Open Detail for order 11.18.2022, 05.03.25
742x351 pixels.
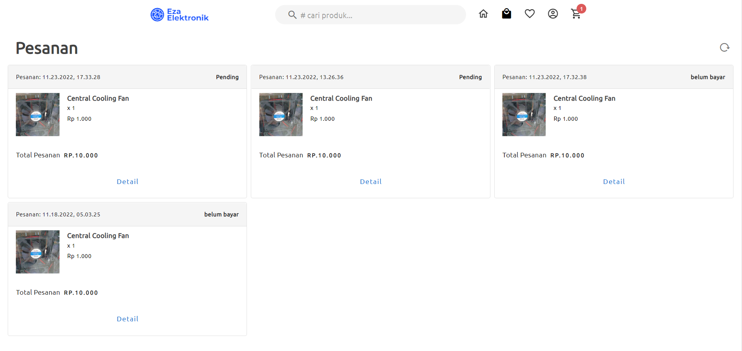tap(128, 319)
